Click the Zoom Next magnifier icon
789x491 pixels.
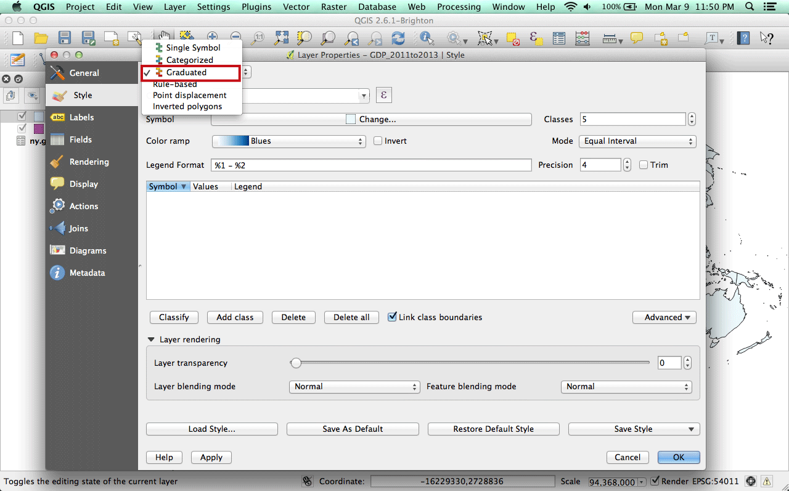point(375,38)
